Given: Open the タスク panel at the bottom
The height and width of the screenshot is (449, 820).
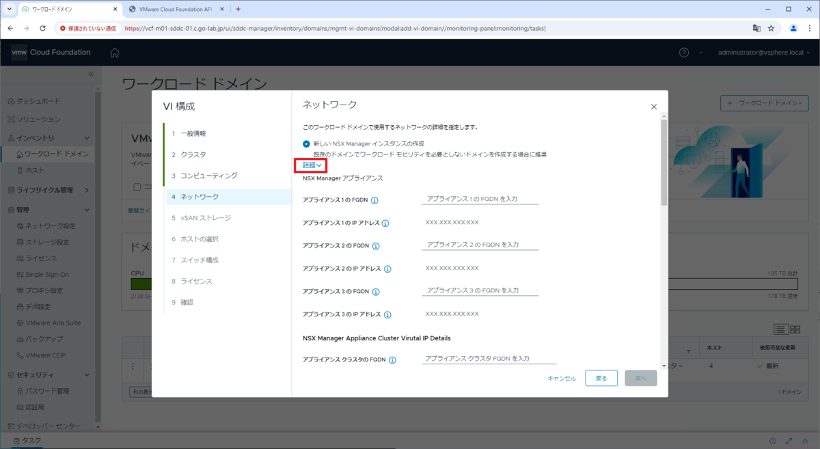Looking at the screenshot, I should click(x=27, y=441).
